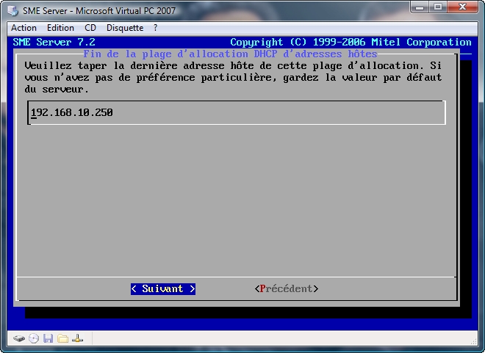The height and width of the screenshot is (353, 485).
Task: Click the DHCP end address input field
Action: [237, 113]
